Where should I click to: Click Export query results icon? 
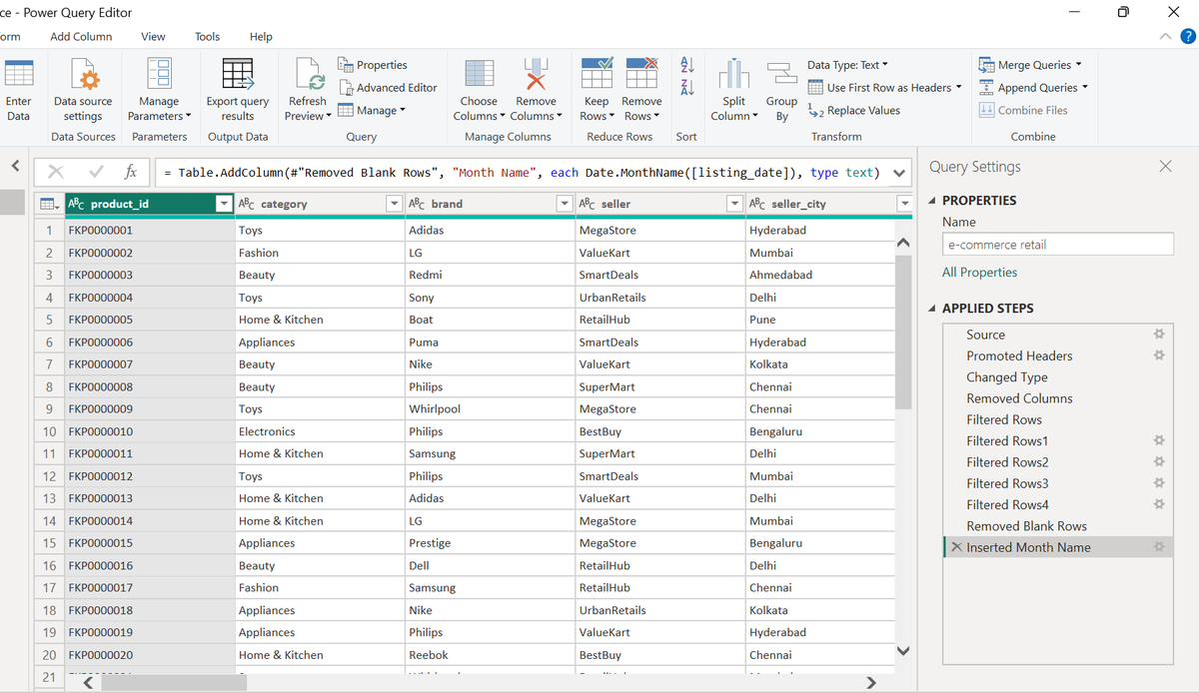coord(238,75)
